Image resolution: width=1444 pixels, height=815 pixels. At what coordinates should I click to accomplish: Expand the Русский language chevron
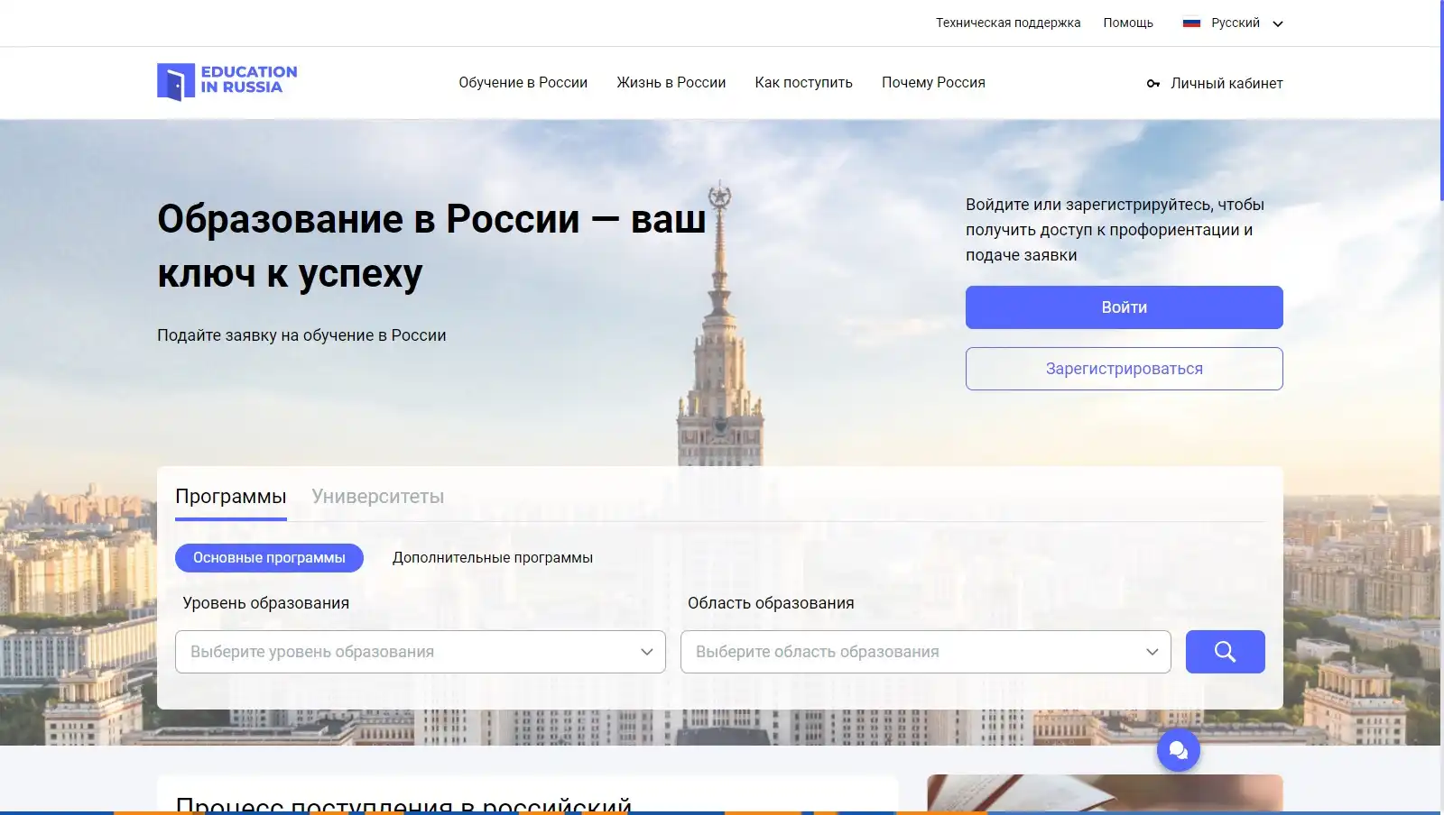click(x=1277, y=24)
